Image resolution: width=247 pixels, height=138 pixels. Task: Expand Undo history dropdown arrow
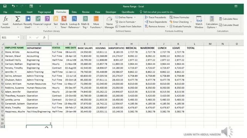pyautogui.click(x=17, y=6)
